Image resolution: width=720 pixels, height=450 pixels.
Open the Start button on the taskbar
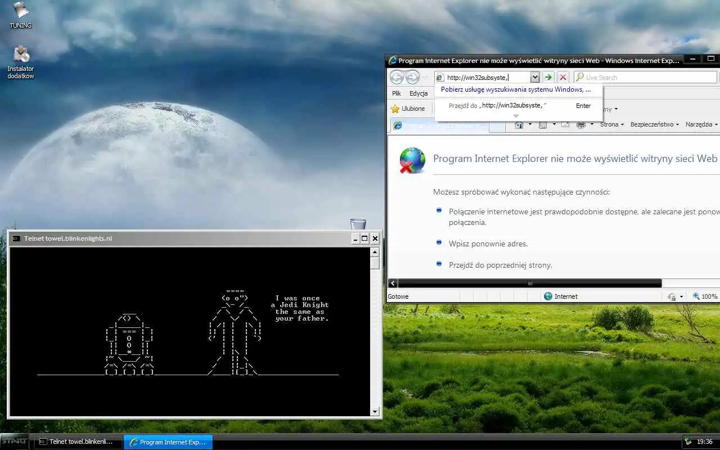tap(14, 442)
